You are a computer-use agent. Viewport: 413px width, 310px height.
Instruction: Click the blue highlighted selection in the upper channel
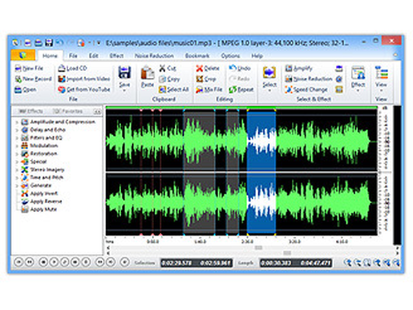coord(262,140)
